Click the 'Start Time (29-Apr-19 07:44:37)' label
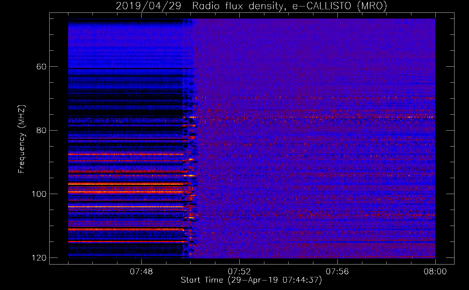 point(251,280)
